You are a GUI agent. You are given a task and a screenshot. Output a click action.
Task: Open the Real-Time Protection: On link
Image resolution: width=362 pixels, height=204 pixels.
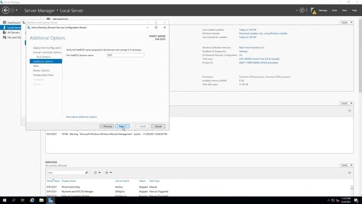point(252,48)
